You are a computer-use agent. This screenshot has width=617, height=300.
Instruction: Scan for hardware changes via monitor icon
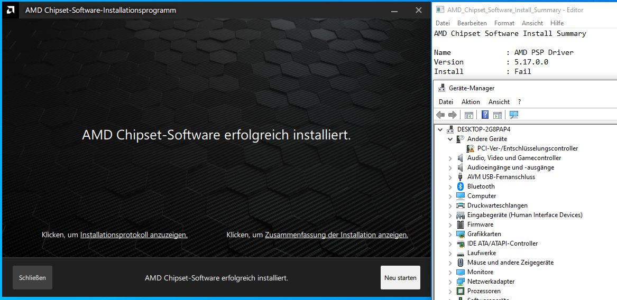coord(514,115)
